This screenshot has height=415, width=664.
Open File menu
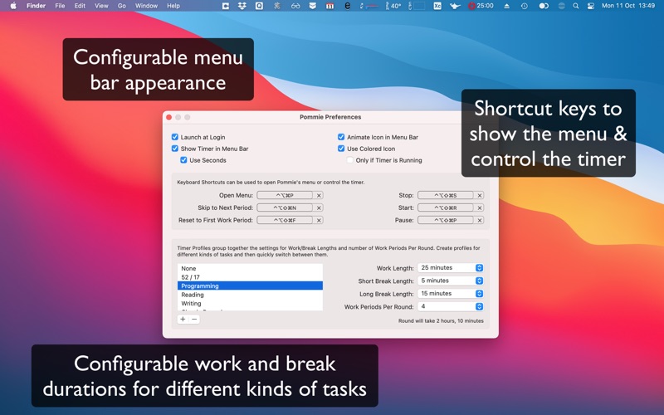pyautogui.click(x=60, y=6)
